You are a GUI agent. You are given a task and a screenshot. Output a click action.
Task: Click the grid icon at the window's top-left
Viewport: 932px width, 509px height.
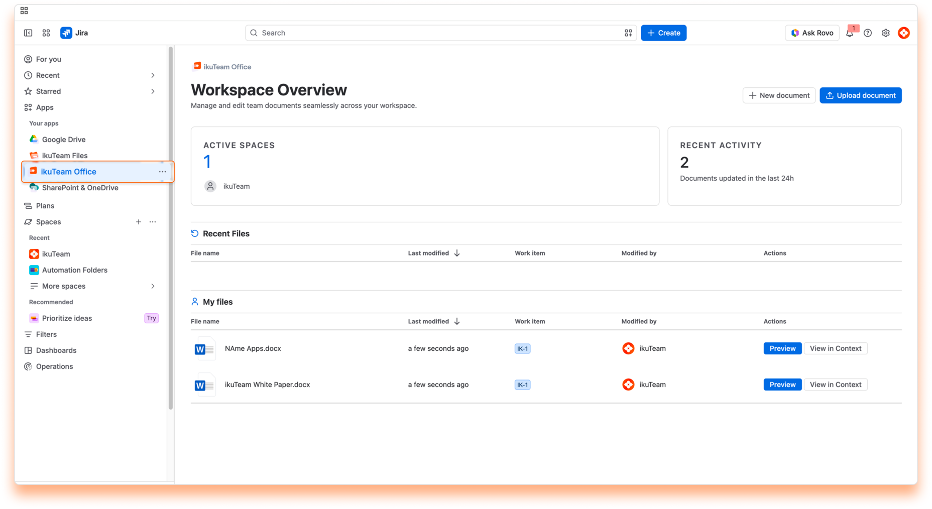pyautogui.click(x=24, y=11)
